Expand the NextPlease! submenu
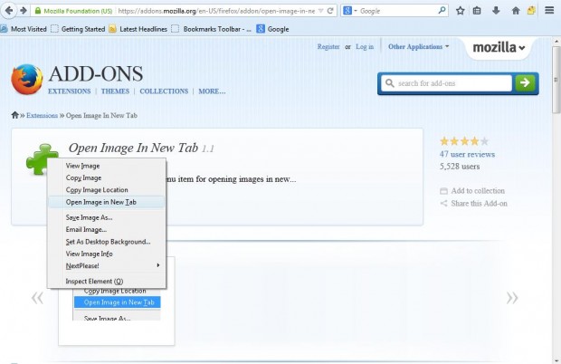The height and width of the screenshot is (364, 561). pos(106,266)
